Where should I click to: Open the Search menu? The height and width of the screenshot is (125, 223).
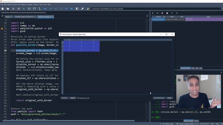click(9, 5)
